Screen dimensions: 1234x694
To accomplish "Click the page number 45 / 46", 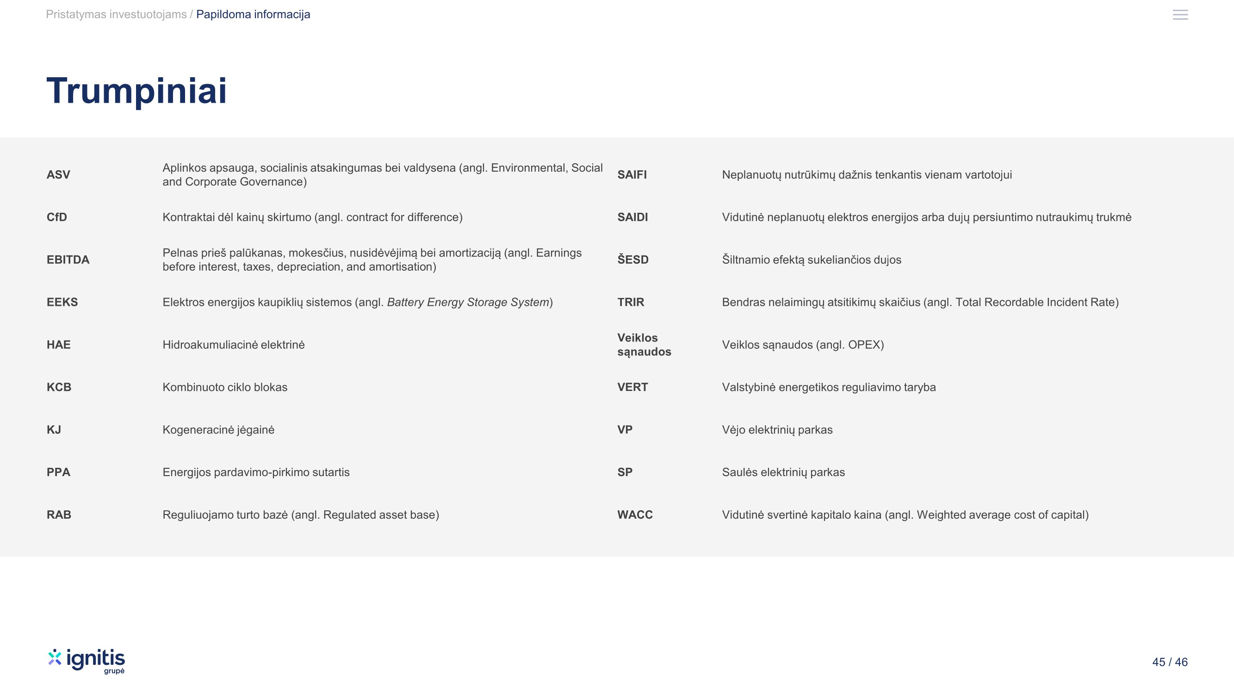I will pos(1169,662).
